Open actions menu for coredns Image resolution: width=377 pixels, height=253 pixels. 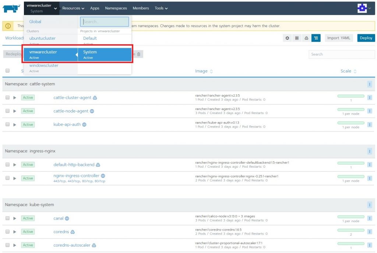pyautogui.click(x=370, y=232)
